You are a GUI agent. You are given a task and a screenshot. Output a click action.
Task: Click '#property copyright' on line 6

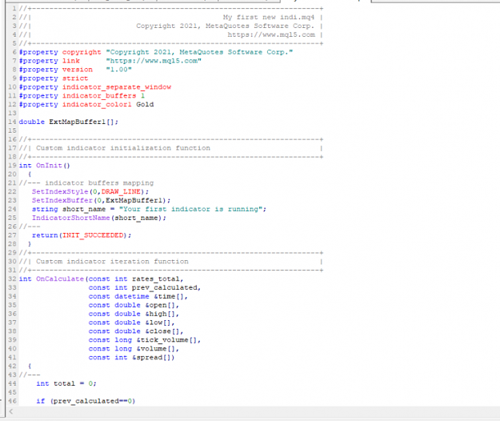click(x=60, y=52)
